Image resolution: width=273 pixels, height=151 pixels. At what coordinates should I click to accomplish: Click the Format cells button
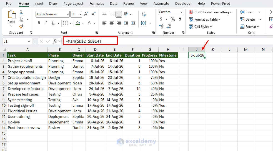[249, 26]
